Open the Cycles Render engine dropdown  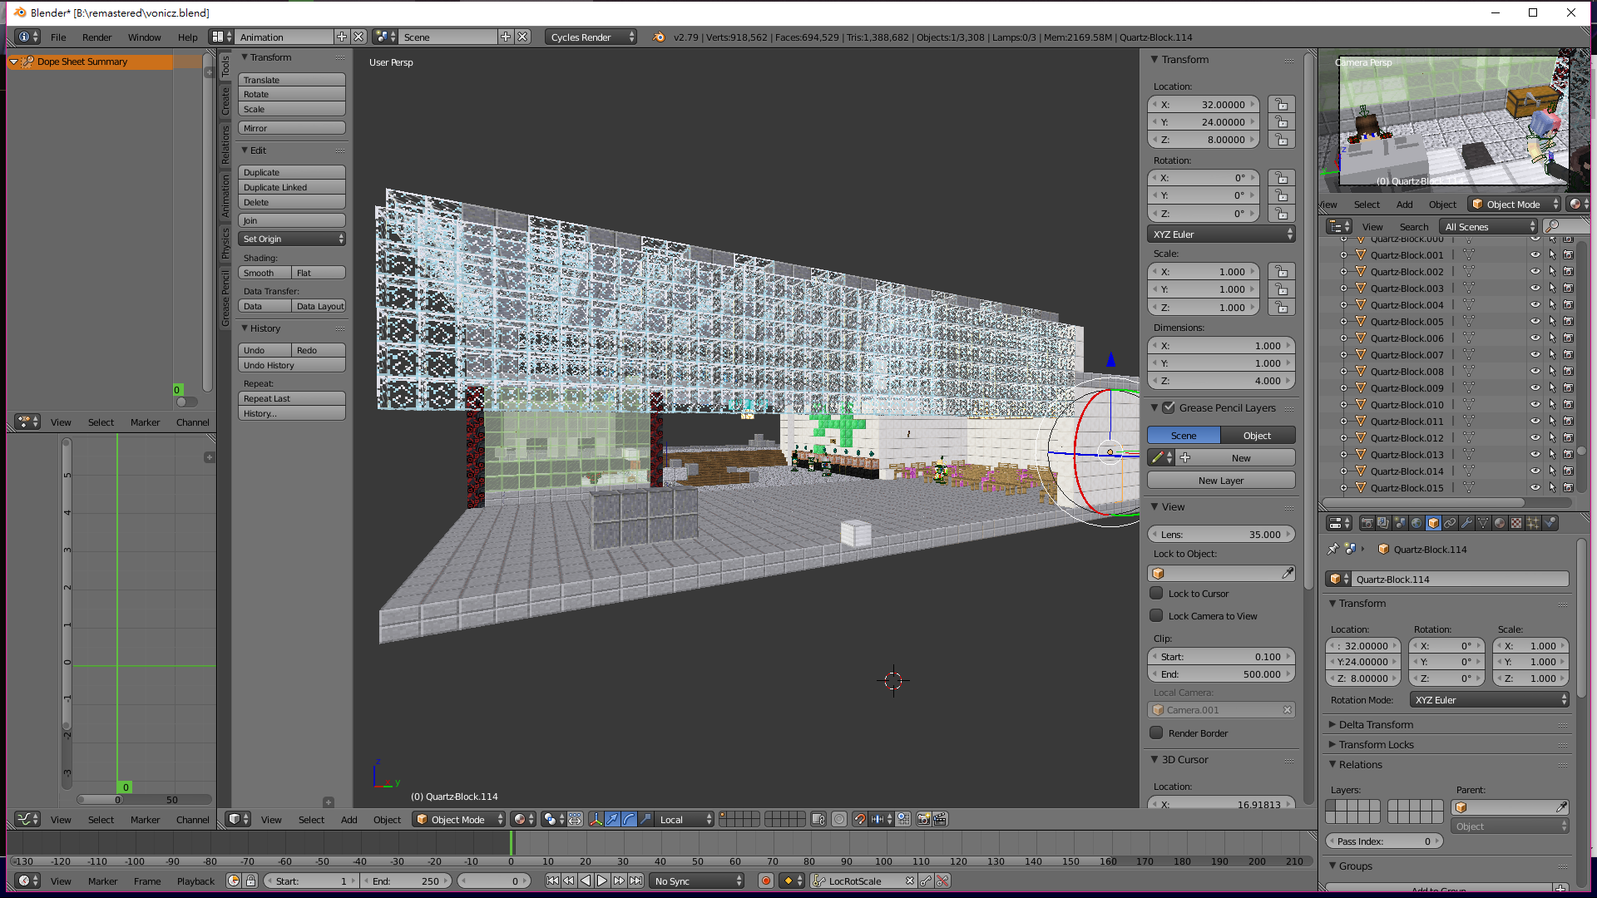591,37
